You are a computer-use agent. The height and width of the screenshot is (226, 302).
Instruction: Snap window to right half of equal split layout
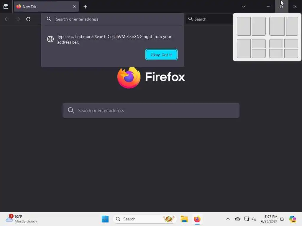(x=259, y=26)
